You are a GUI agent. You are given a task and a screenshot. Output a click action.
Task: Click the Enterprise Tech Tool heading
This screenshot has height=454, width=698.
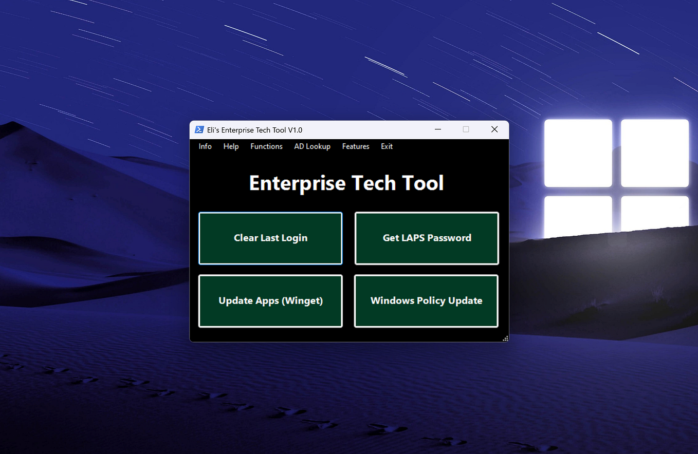346,183
